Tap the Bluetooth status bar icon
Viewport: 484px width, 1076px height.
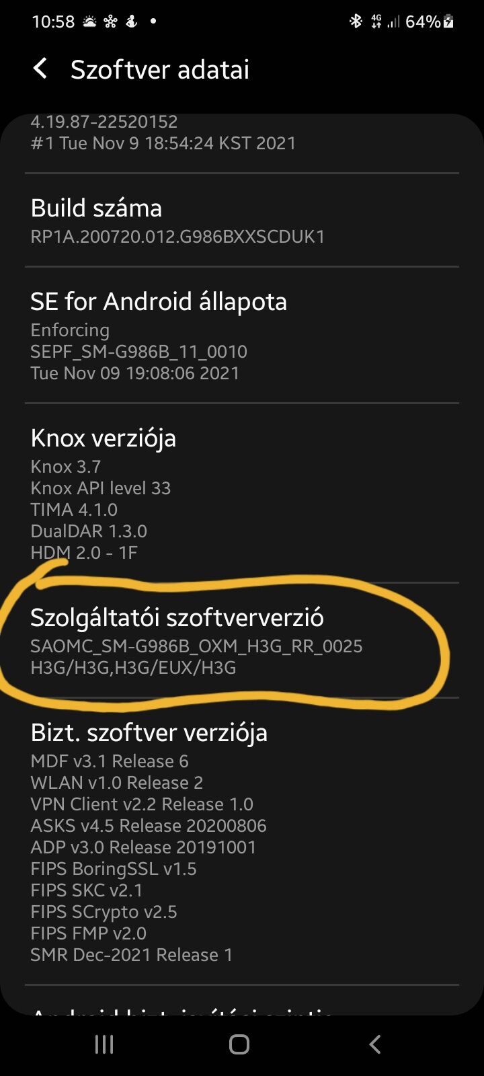[x=356, y=22]
